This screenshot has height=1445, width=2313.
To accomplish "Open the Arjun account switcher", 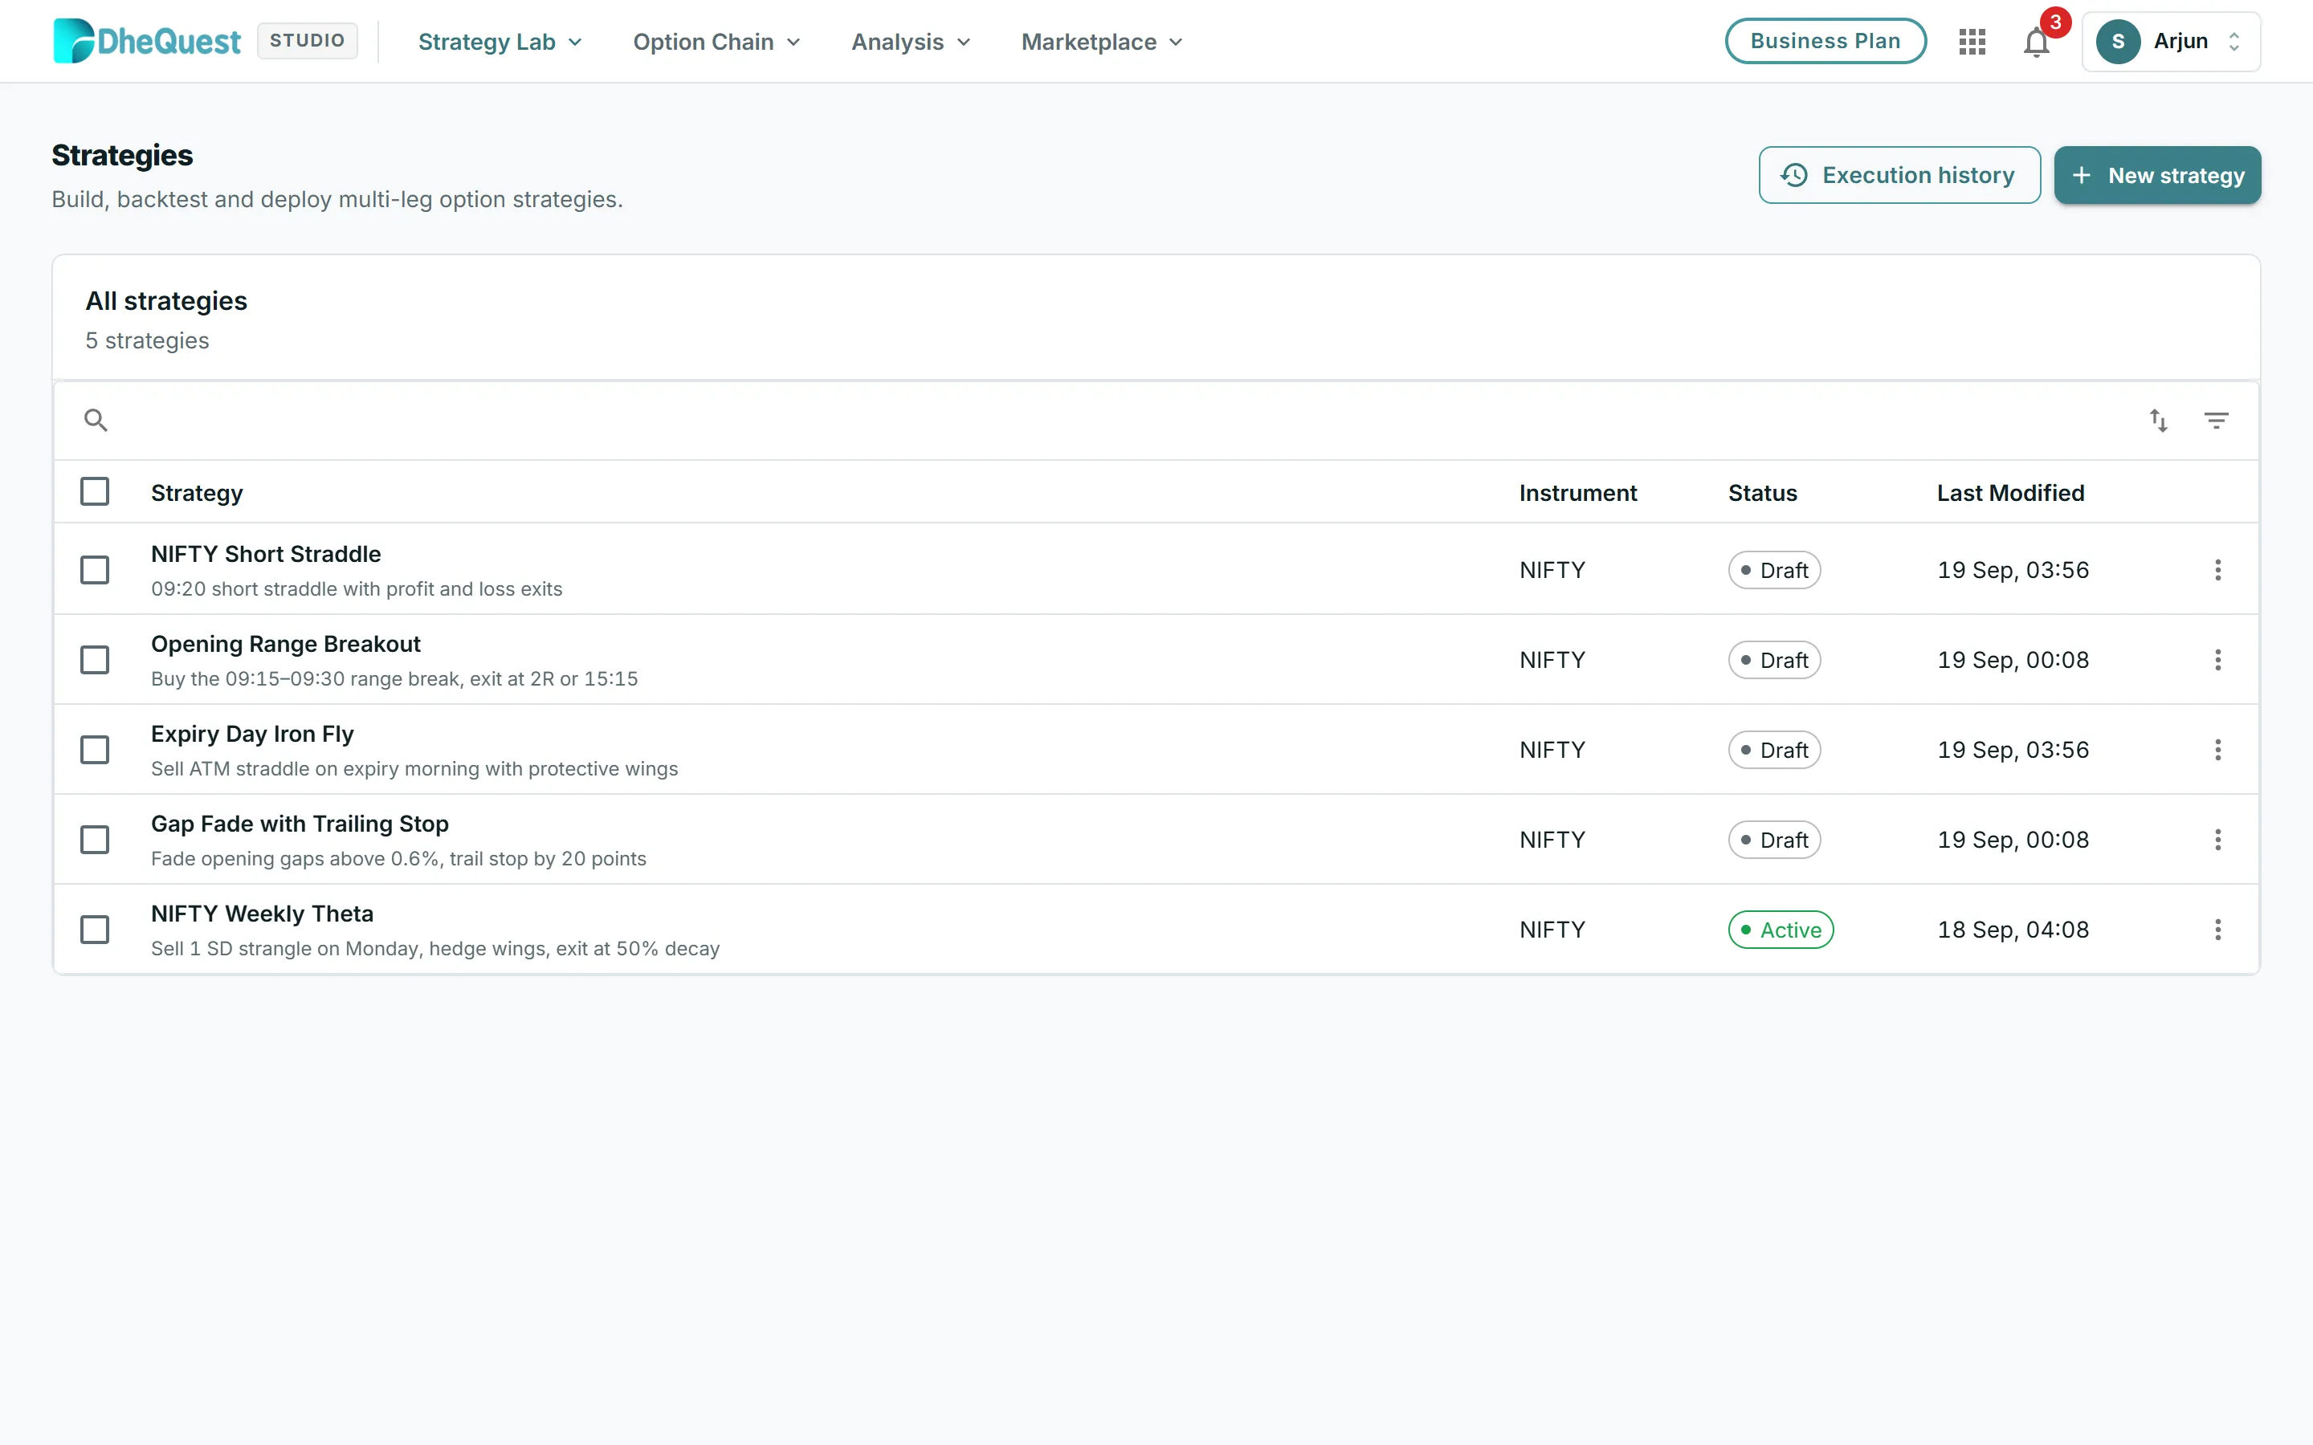I will (2171, 41).
